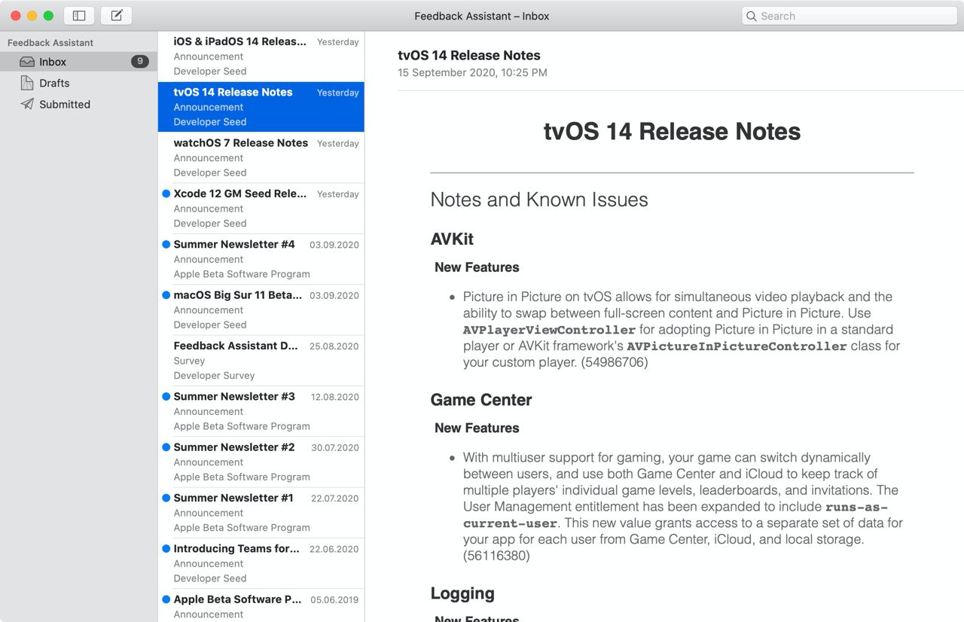Image resolution: width=964 pixels, height=622 pixels.
Task: Open Summer Newsletter #1 message
Action: point(261,513)
